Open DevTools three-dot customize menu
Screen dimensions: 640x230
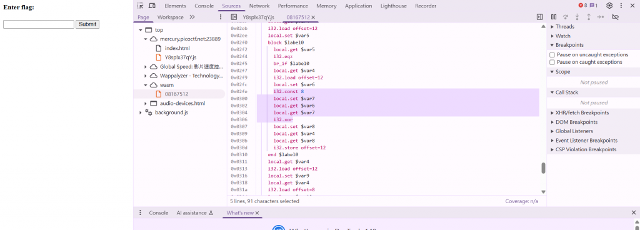click(x=621, y=6)
